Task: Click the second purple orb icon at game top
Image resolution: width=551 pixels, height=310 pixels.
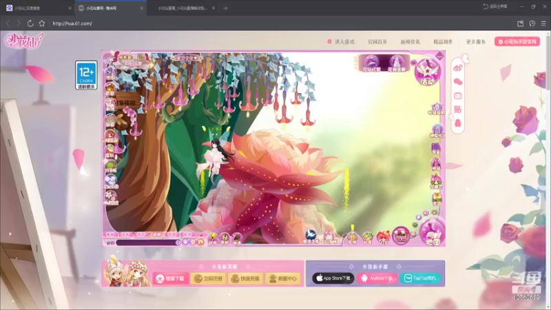Action: (x=397, y=63)
